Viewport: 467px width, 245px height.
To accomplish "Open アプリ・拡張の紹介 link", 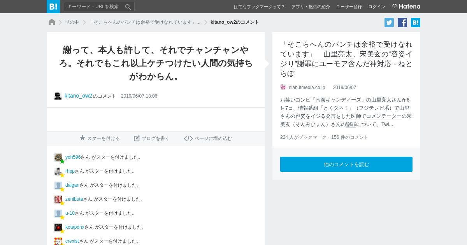I will 311,7.
